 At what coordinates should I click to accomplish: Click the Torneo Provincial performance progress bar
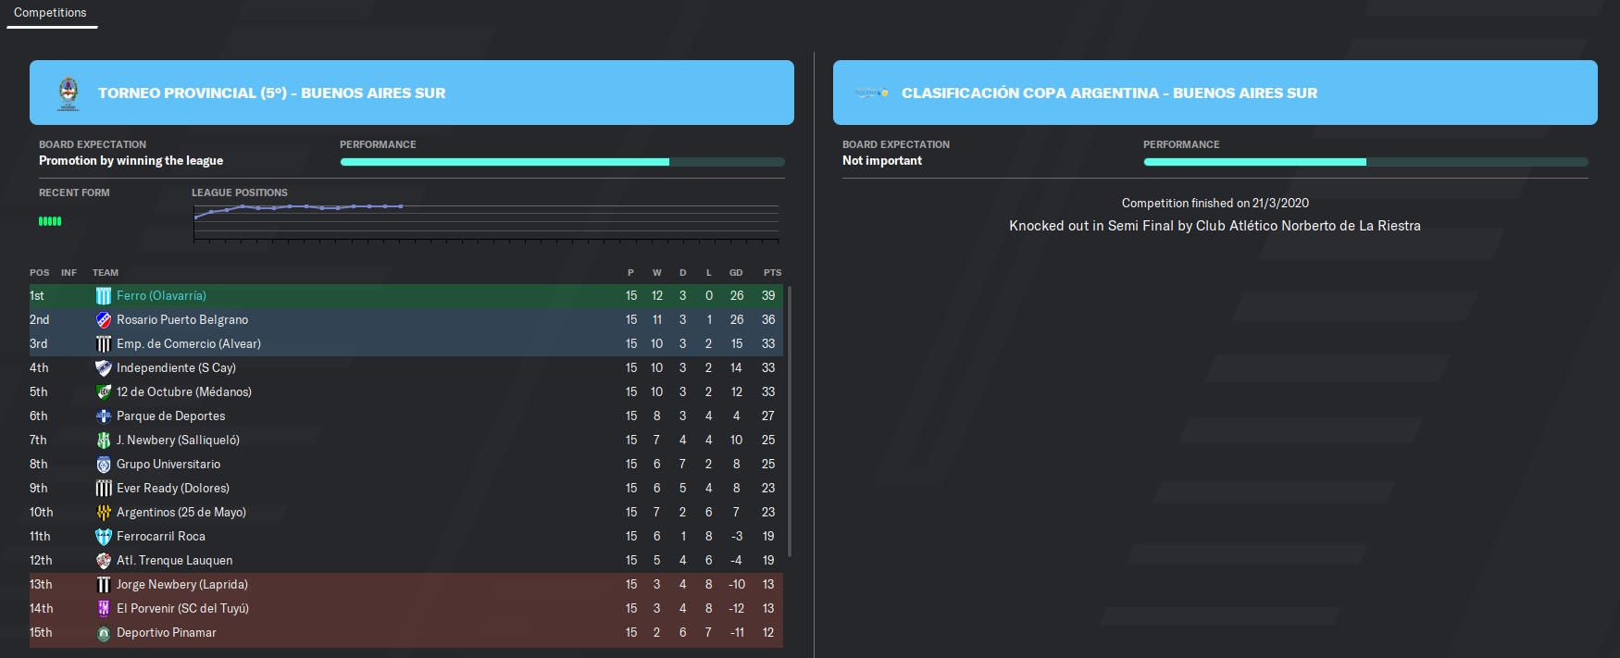562,162
